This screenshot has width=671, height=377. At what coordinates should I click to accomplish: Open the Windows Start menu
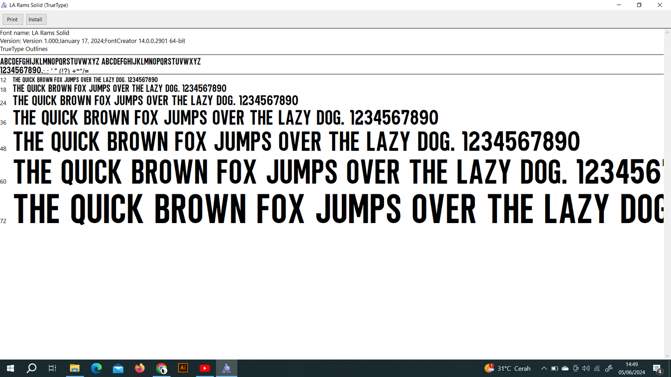(10, 368)
